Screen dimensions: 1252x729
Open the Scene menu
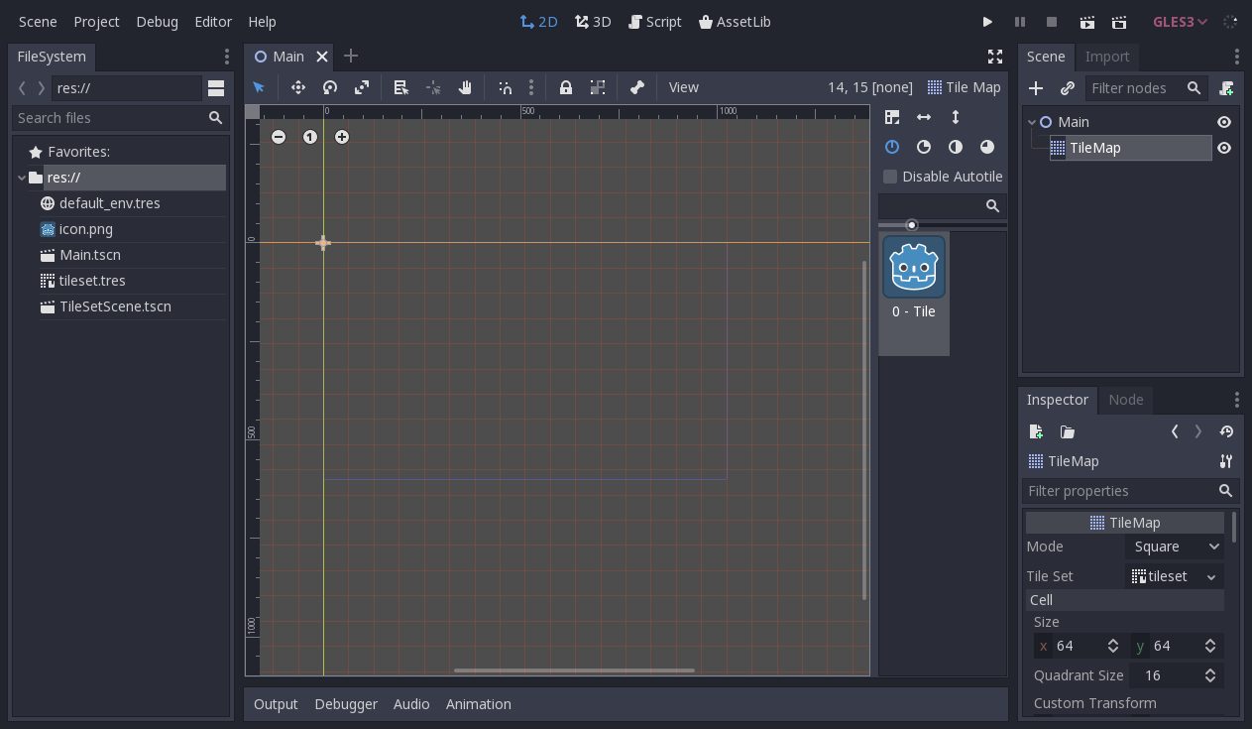(38, 22)
